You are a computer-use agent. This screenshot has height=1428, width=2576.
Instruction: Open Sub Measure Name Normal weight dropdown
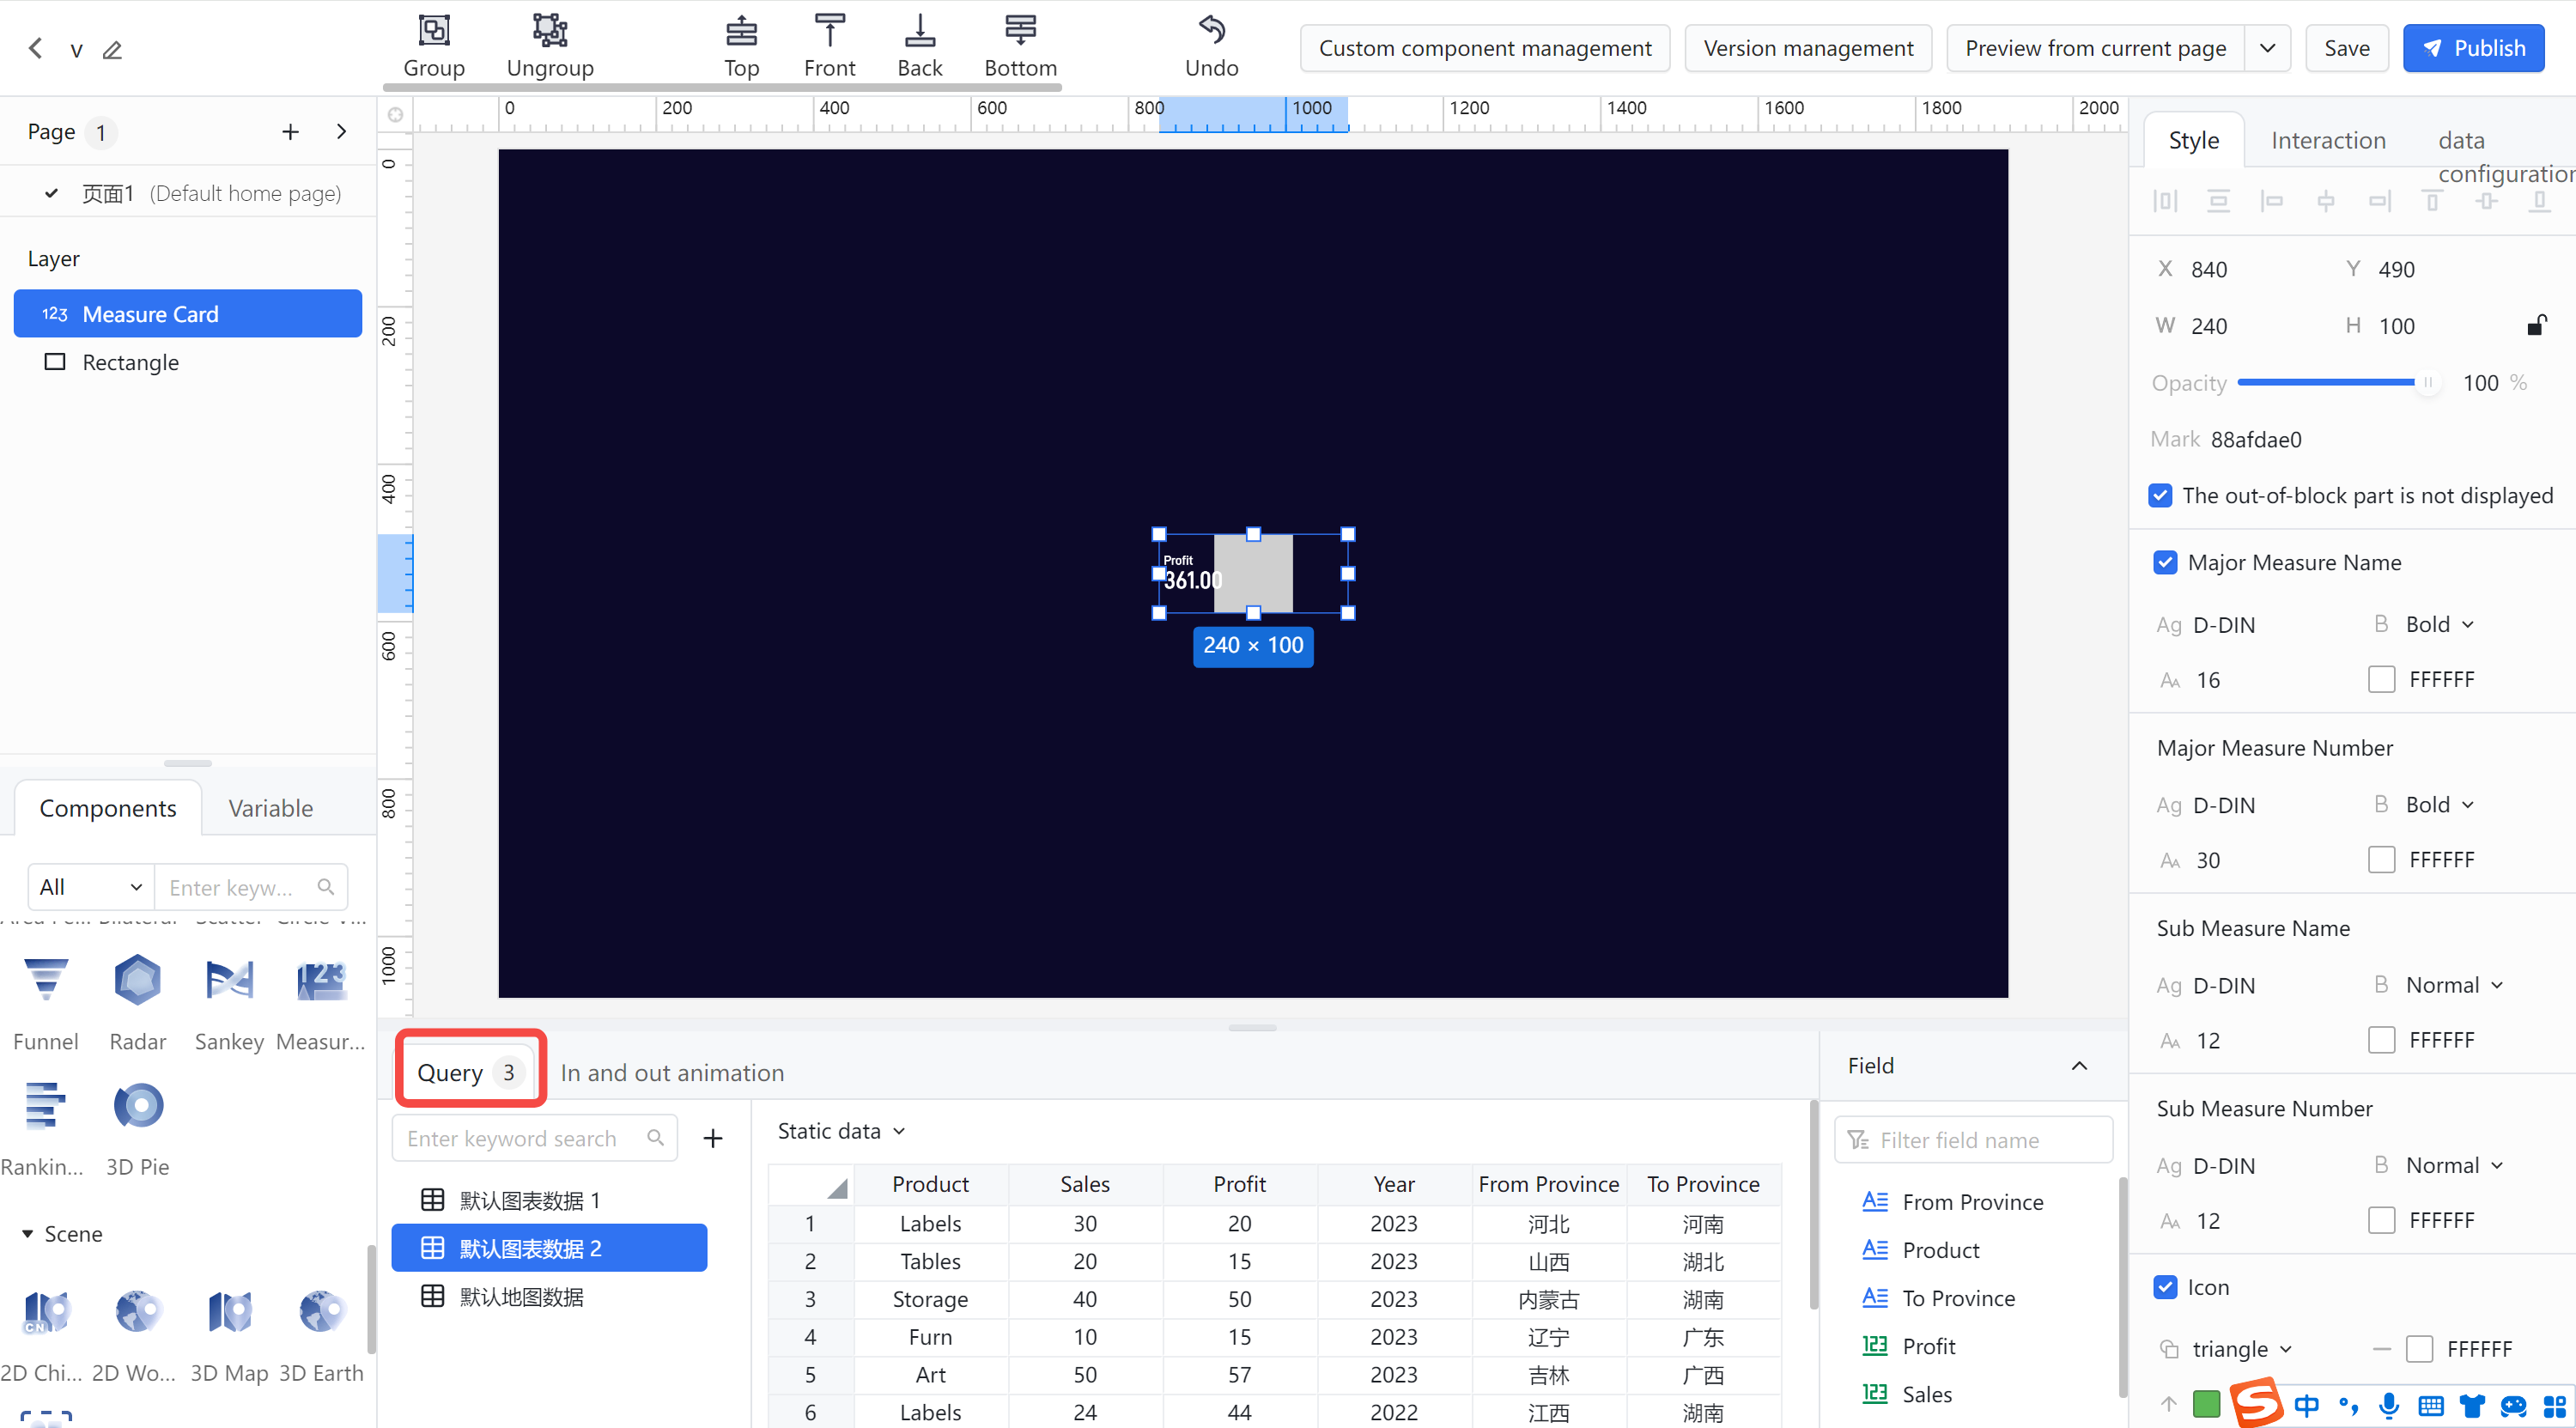pyautogui.click(x=2454, y=985)
